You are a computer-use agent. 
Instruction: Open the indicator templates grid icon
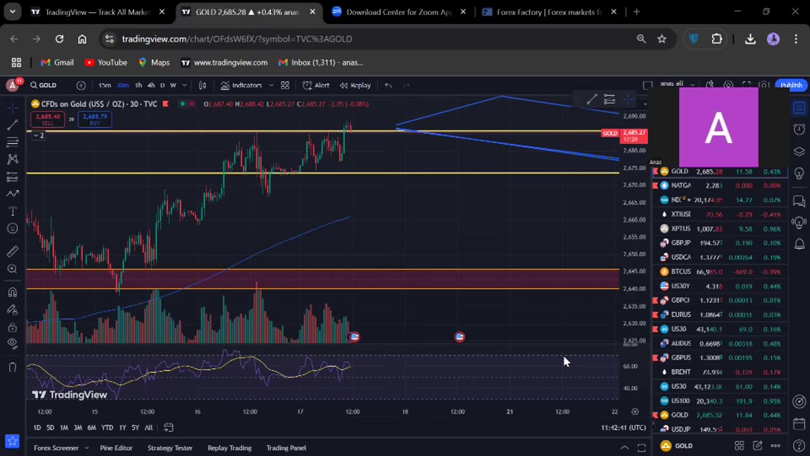[x=285, y=85]
